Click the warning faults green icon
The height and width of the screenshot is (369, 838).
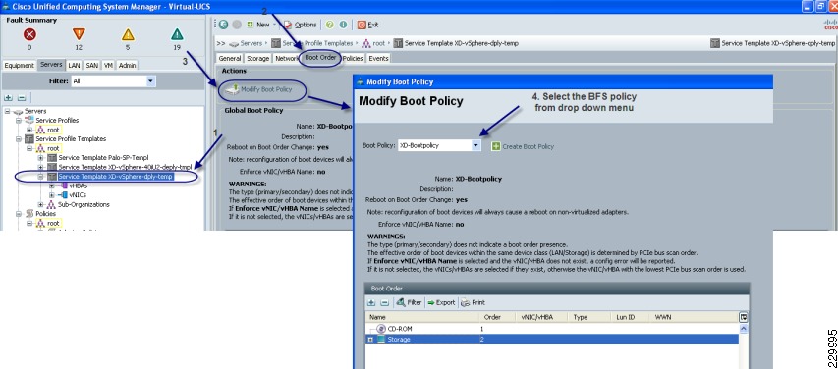pyautogui.click(x=177, y=34)
